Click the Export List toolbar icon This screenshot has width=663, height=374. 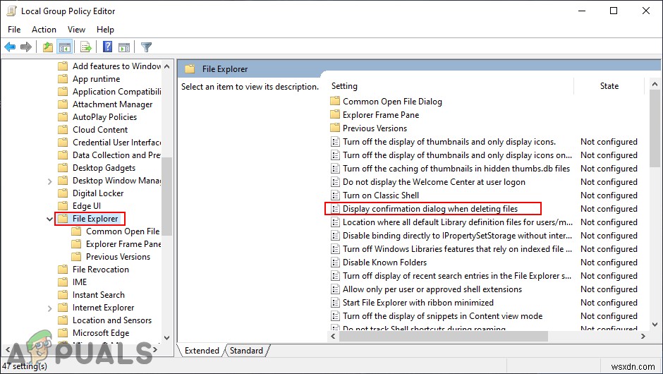tap(86, 47)
